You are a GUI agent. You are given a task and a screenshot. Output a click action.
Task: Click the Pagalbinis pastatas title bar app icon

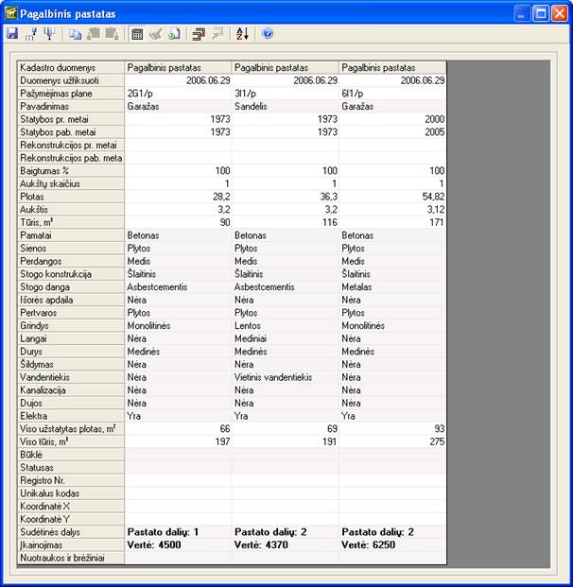(10, 13)
